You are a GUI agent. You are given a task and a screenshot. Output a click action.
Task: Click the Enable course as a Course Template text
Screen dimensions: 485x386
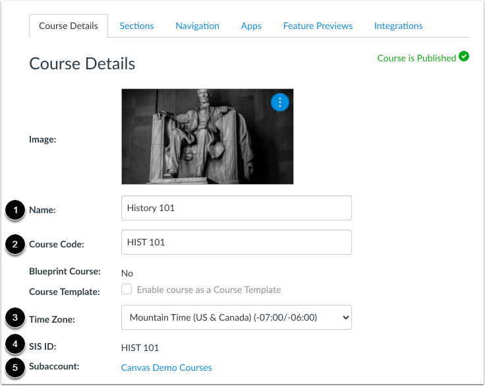click(x=209, y=290)
